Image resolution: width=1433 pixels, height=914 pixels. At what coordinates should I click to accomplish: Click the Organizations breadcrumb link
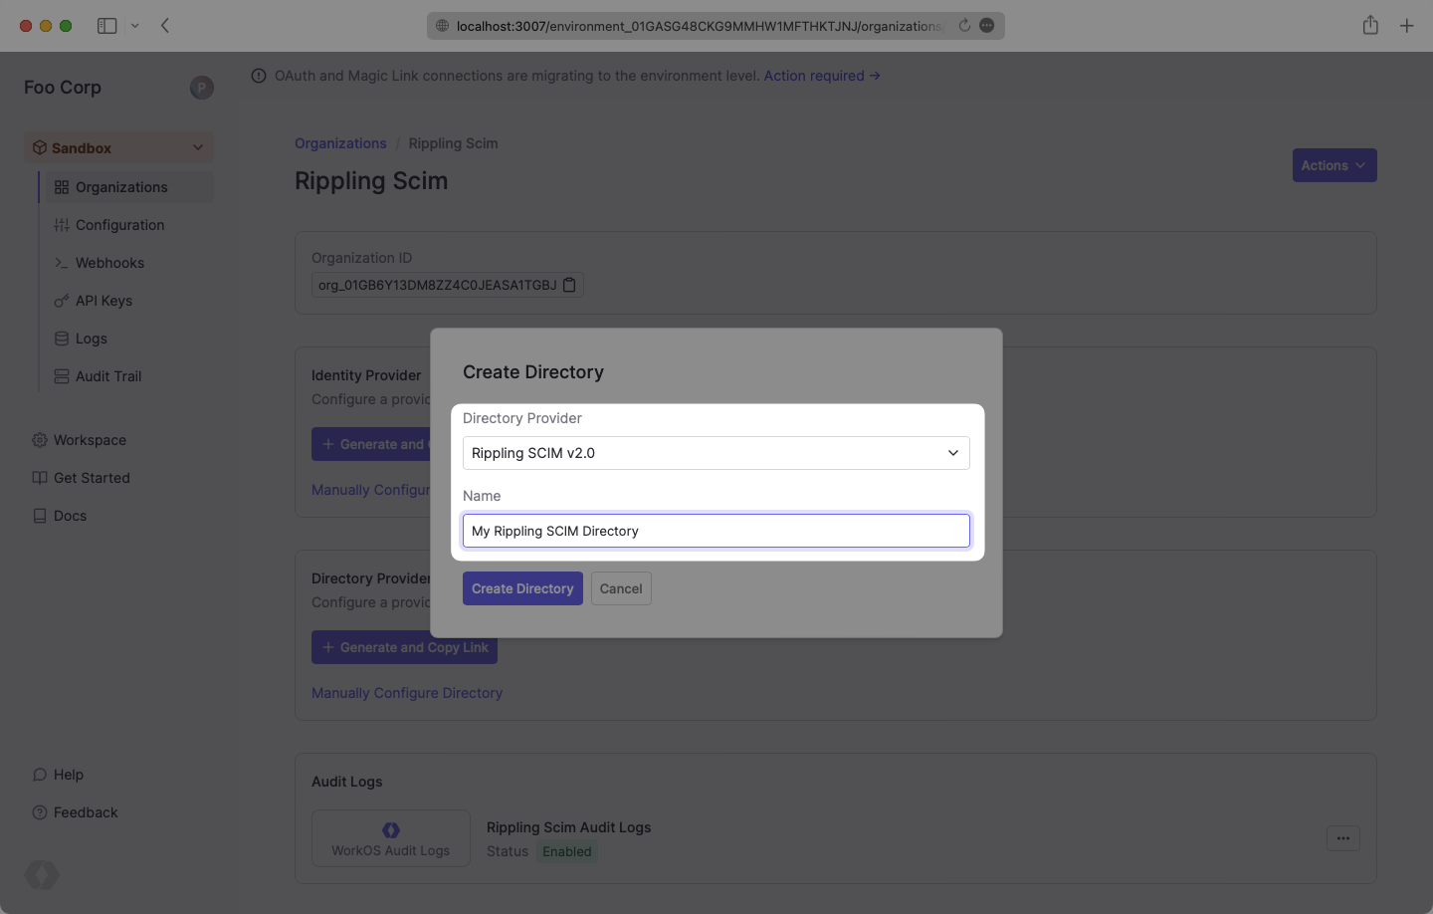pyautogui.click(x=340, y=143)
